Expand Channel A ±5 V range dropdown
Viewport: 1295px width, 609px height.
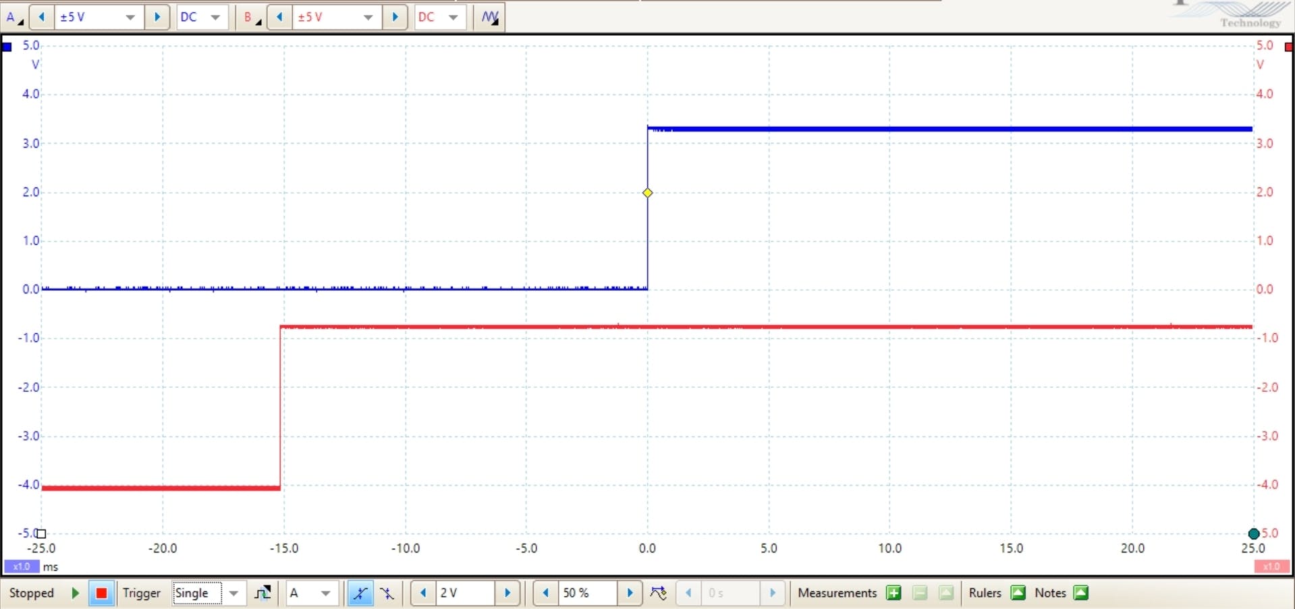pyautogui.click(x=130, y=17)
